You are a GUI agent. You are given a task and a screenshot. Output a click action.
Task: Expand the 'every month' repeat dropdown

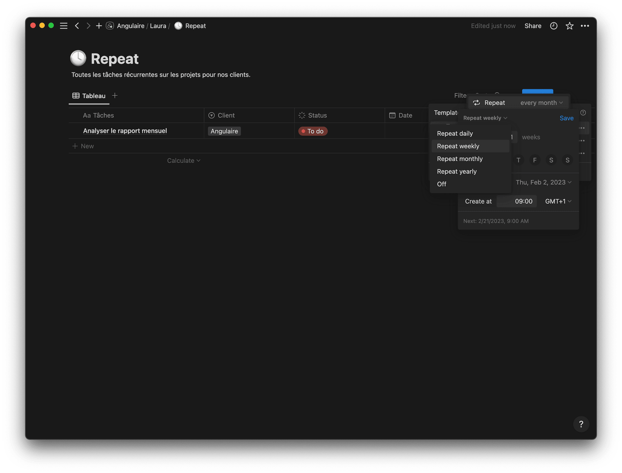click(x=541, y=103)
